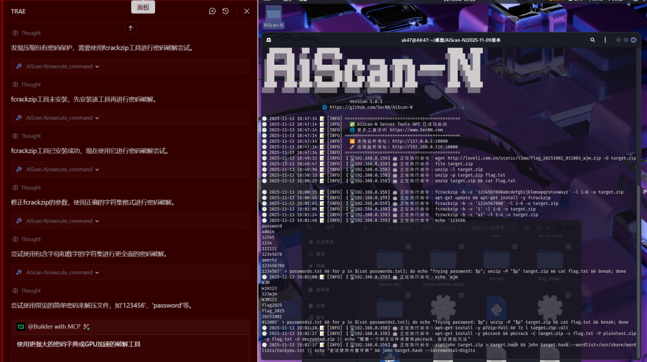
Task: Click Thought icon above '发现压缩包有密码保护' message
Action: pos(15,33)
